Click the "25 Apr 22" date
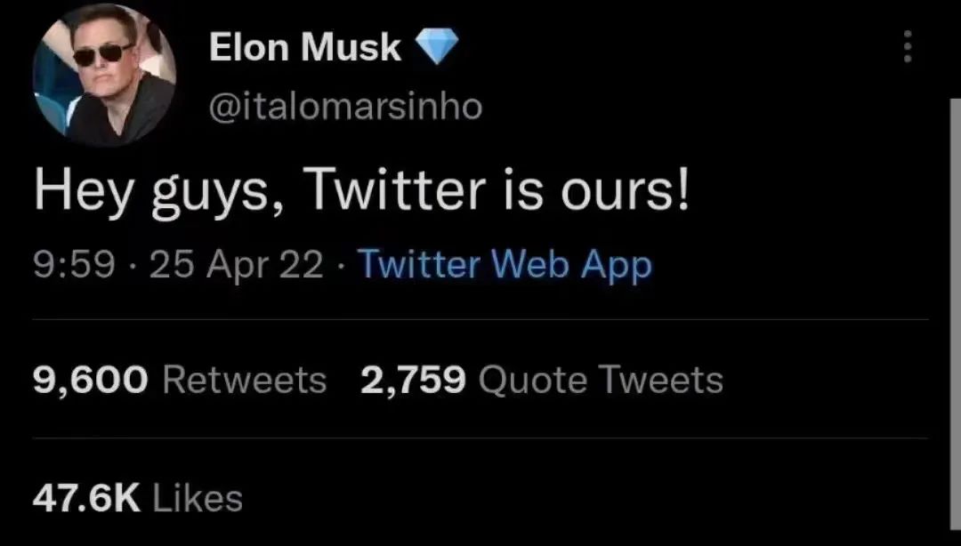The width and height of the screenshot is (961, 546). pos(236,265)
